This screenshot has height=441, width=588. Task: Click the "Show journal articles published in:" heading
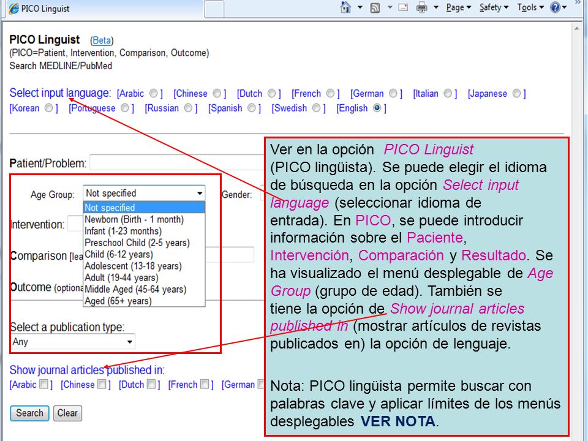[x=87, y=370]
